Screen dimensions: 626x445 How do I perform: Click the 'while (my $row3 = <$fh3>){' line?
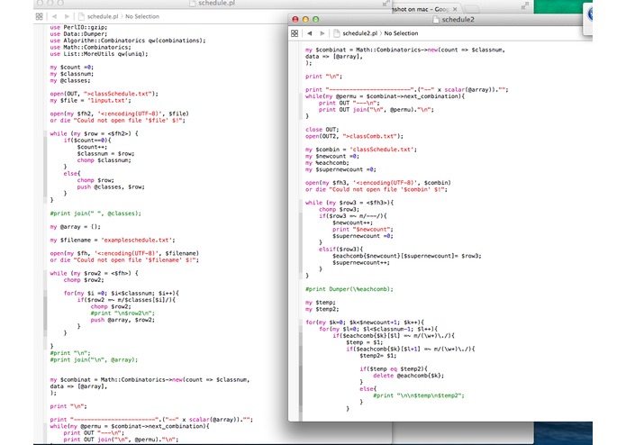[x=349, y=203]
